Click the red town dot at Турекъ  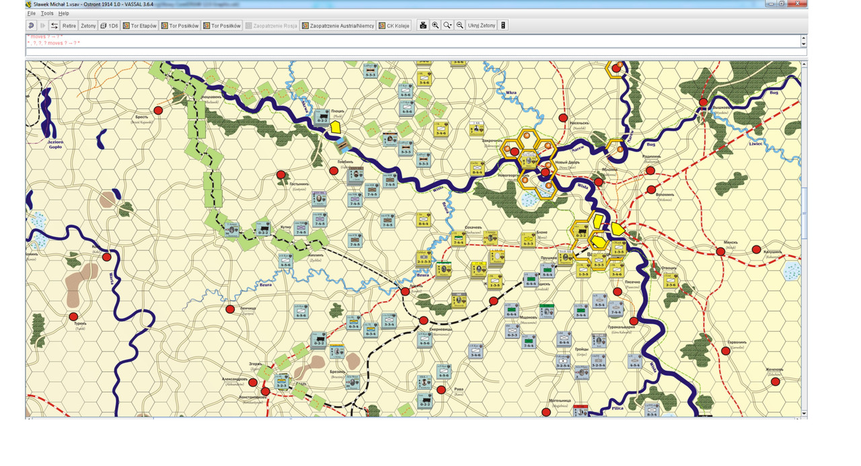click(x=73, y=317)
